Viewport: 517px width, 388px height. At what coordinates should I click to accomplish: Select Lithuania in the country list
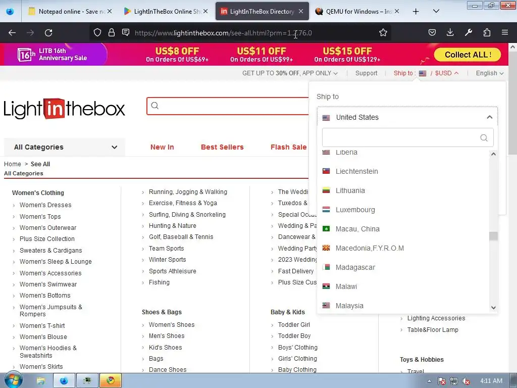coord(350,190)
